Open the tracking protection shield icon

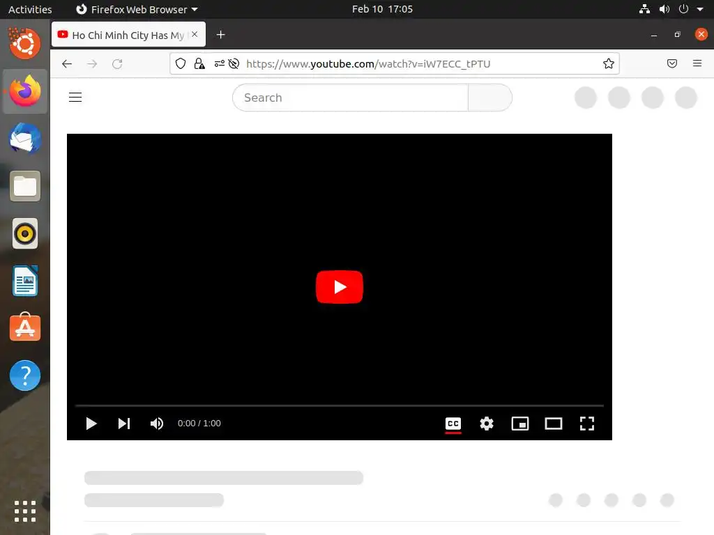pyautogui.click(x=181, y=63)
